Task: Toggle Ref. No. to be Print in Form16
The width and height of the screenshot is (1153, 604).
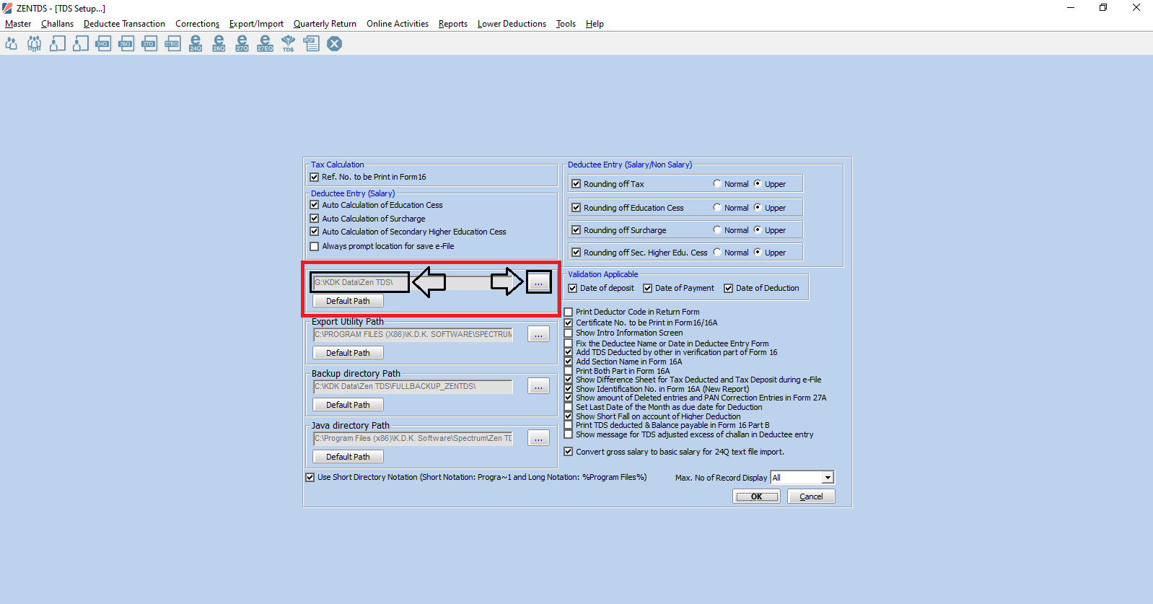Action: (314, 177)
